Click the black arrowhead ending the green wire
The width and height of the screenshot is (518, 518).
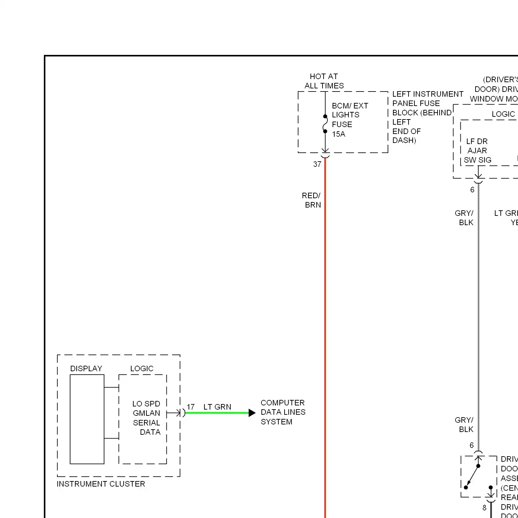(x=252, y=413)
